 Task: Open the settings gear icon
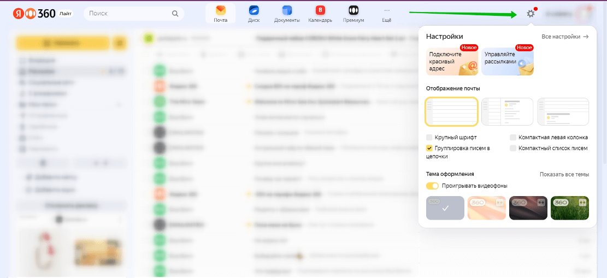[531, 14]
